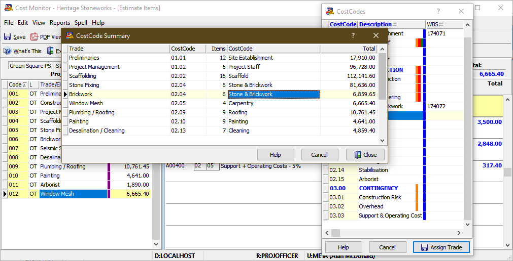Image resolution: width=513 pixels, height=261 pixels.
Task: Click Code column header in trade list
Action: (x=18, y=84)
